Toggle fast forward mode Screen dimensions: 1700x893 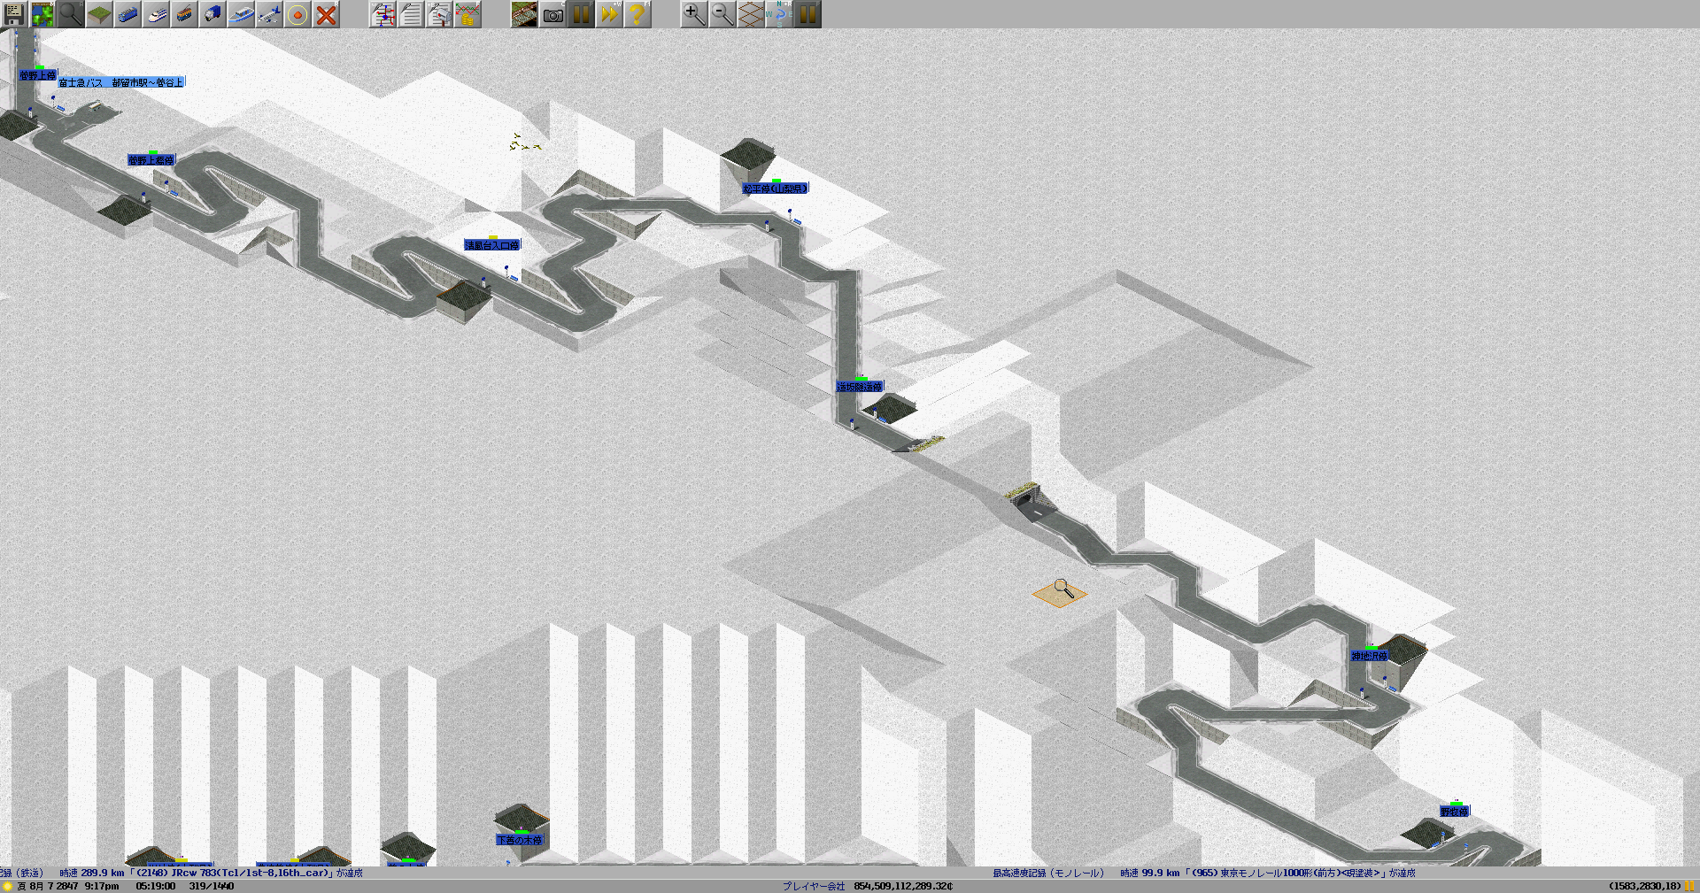click(609, 14)
